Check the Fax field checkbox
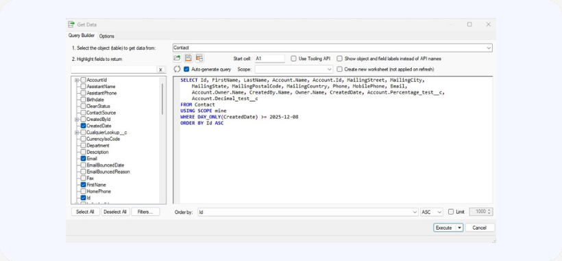This screenshot has width=562, height=261. pyautogui.click(x=83, y=178)
